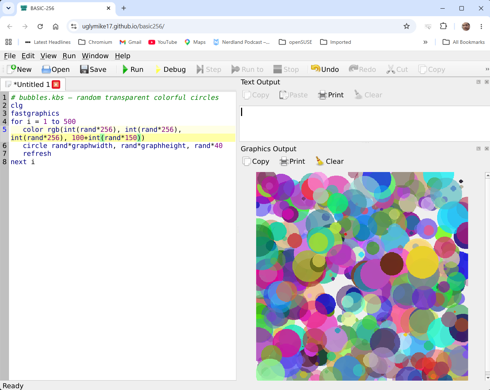This screenshot has width=490, height=390.
Task: Click Copy in the main toolbar
Action: tap(432, 69)
